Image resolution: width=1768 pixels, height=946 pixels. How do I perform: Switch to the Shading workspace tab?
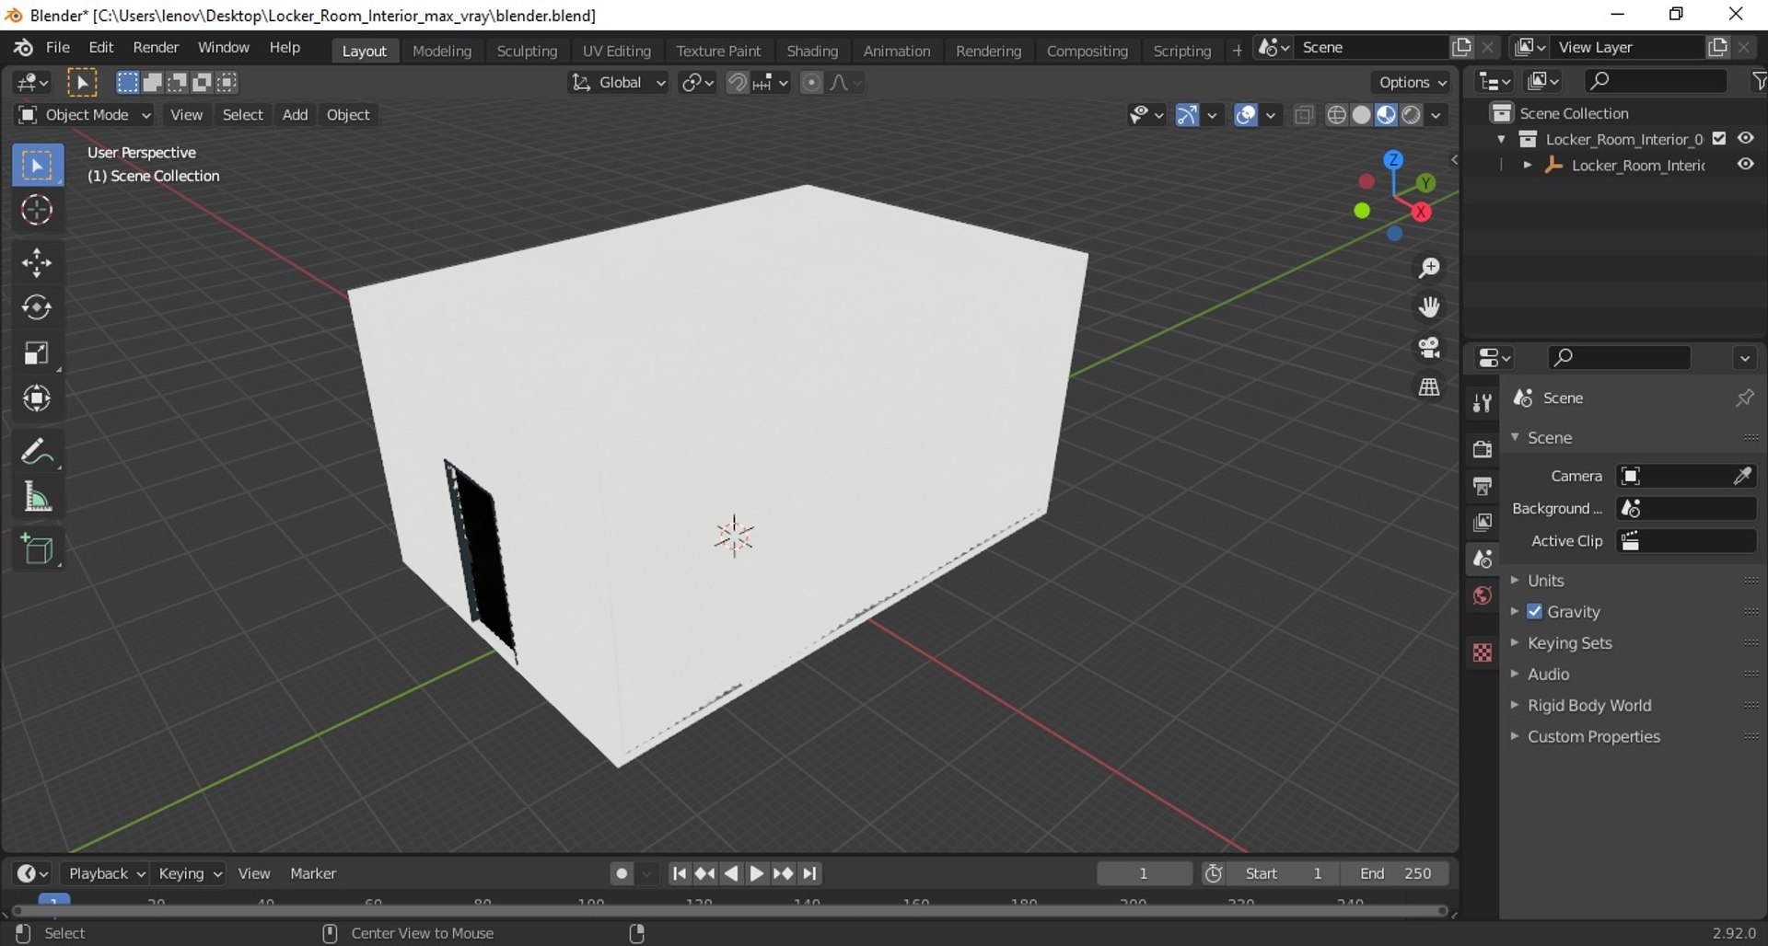click(812, 51)
